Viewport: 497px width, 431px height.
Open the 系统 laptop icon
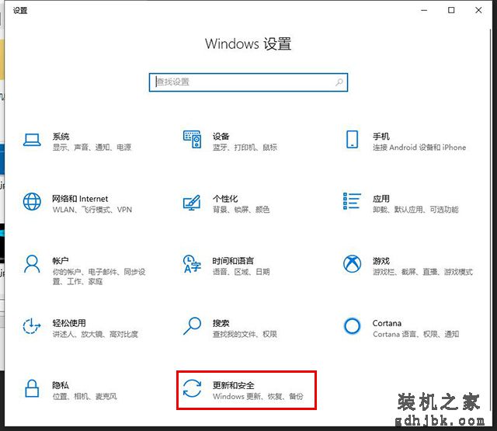(32, 140)
